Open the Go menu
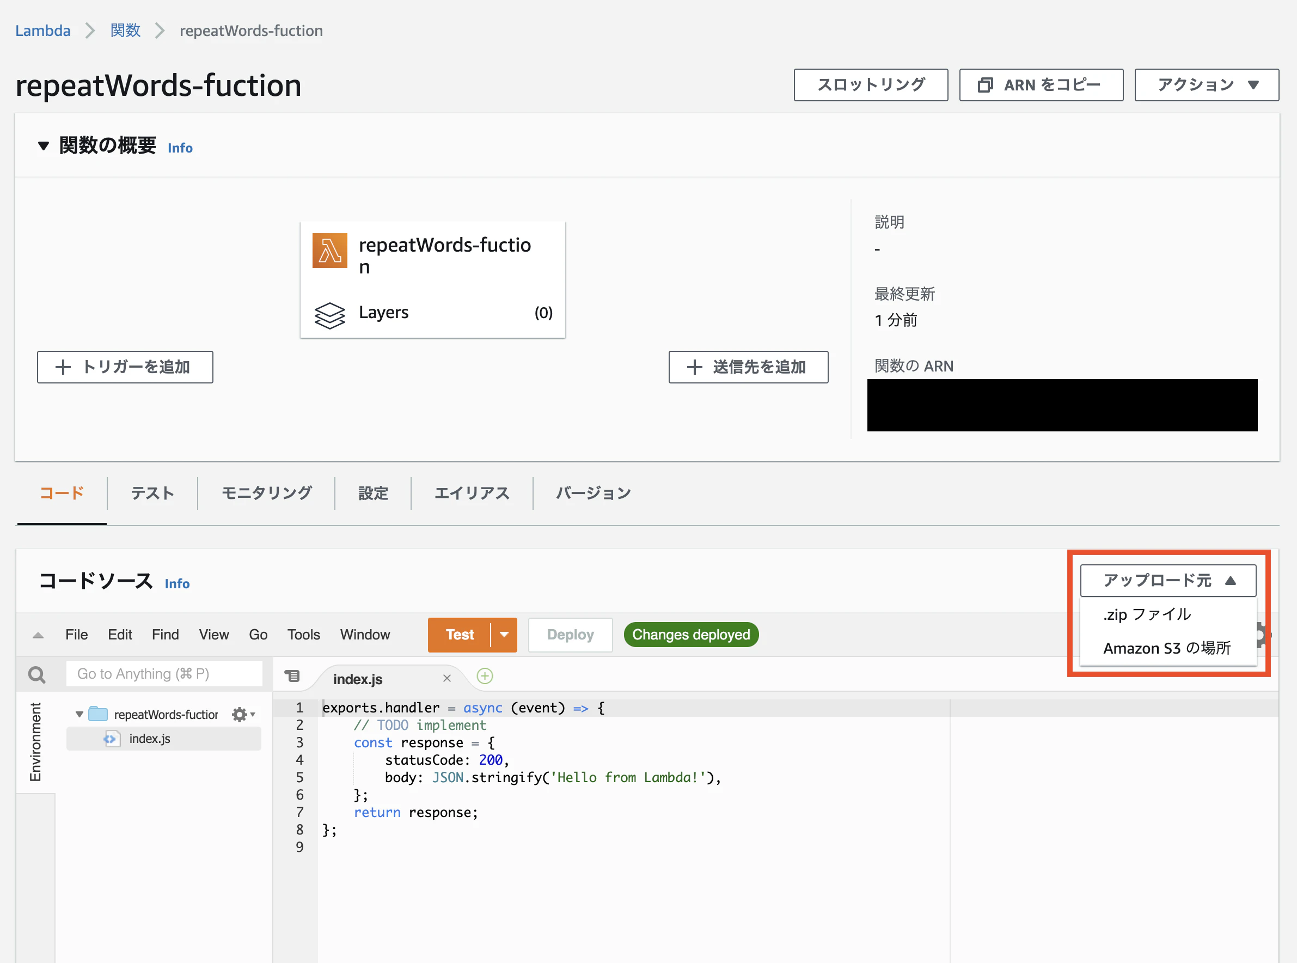This screenshot has width=1297, height=963. tap(258, 635)
